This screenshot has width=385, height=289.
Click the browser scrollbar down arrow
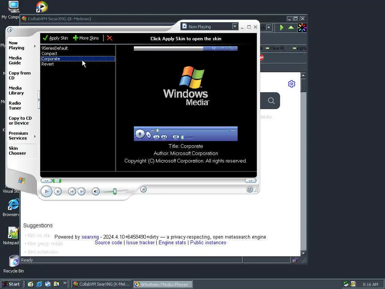coord(303,253)
